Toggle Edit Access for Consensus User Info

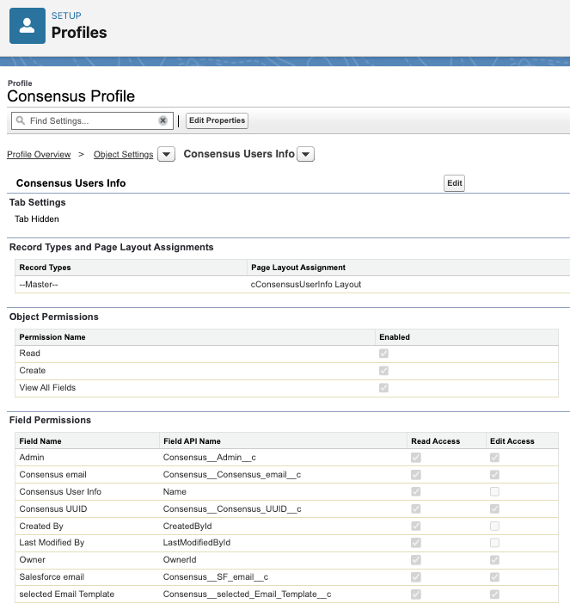(x=494, y=492)
